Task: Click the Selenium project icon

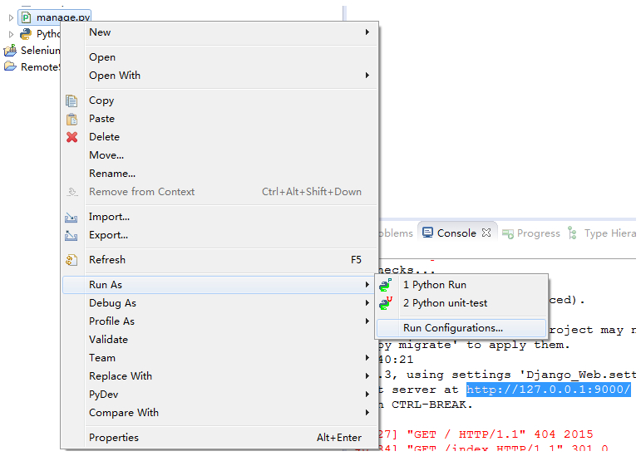Action: [10, 50]
